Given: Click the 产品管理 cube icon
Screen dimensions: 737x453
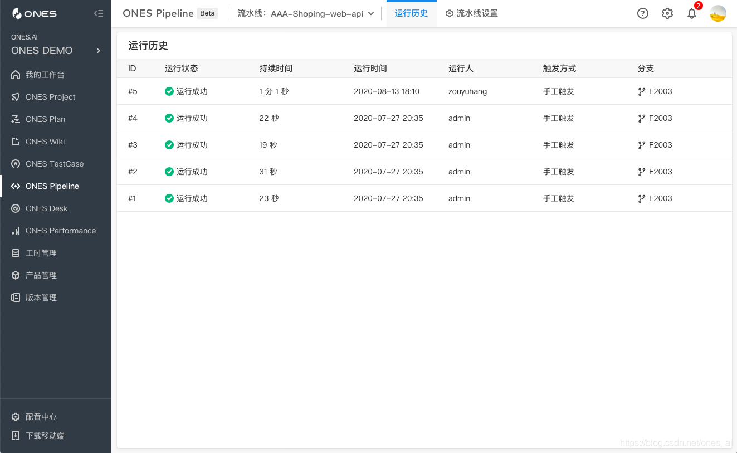Looking at the screenshot, I should [16, 275].
